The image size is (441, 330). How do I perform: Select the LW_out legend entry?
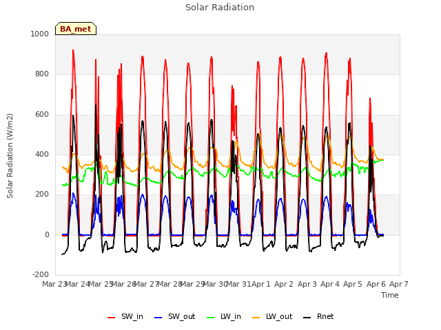(x=272, y=317)
